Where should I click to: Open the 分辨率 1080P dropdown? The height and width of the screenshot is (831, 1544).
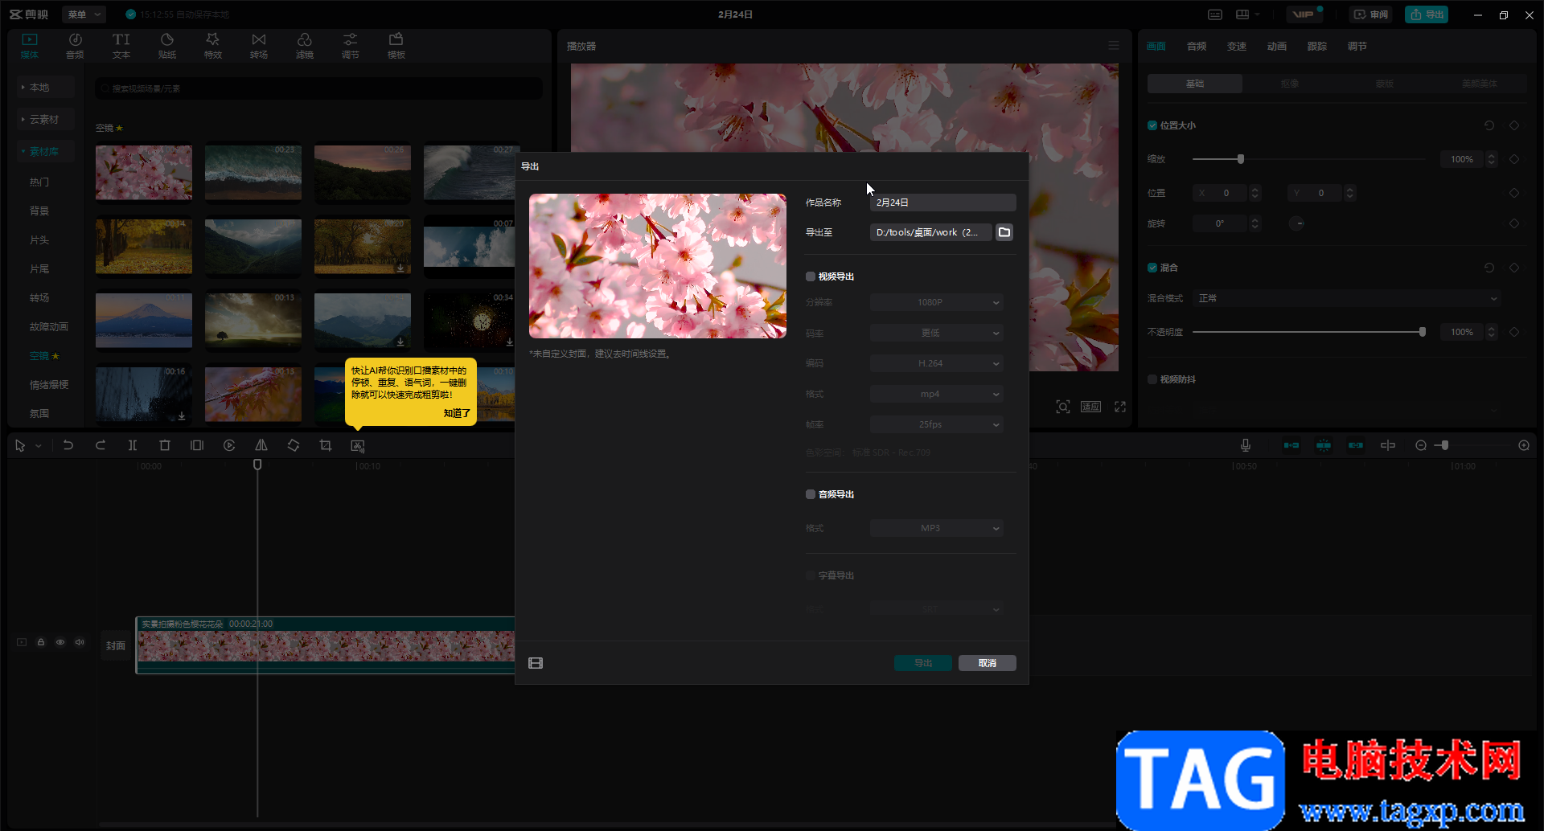[x=937, y=302]
